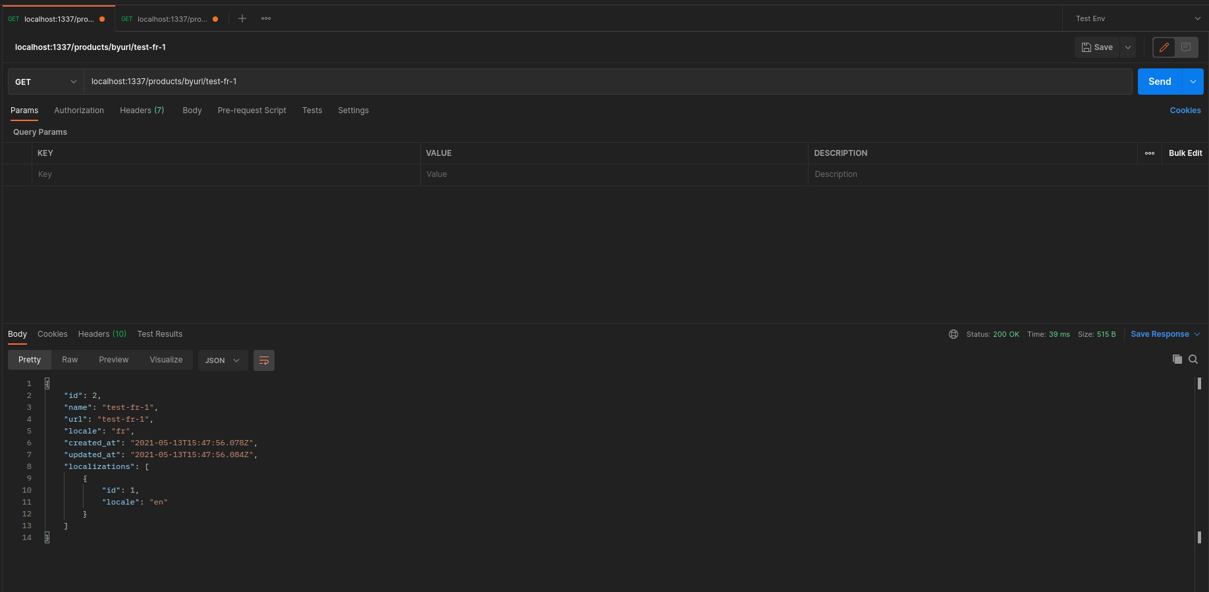Screen dimensions: 1209x592
Task: Click the three-dot tab options icon beside plus
Action: 266,18
